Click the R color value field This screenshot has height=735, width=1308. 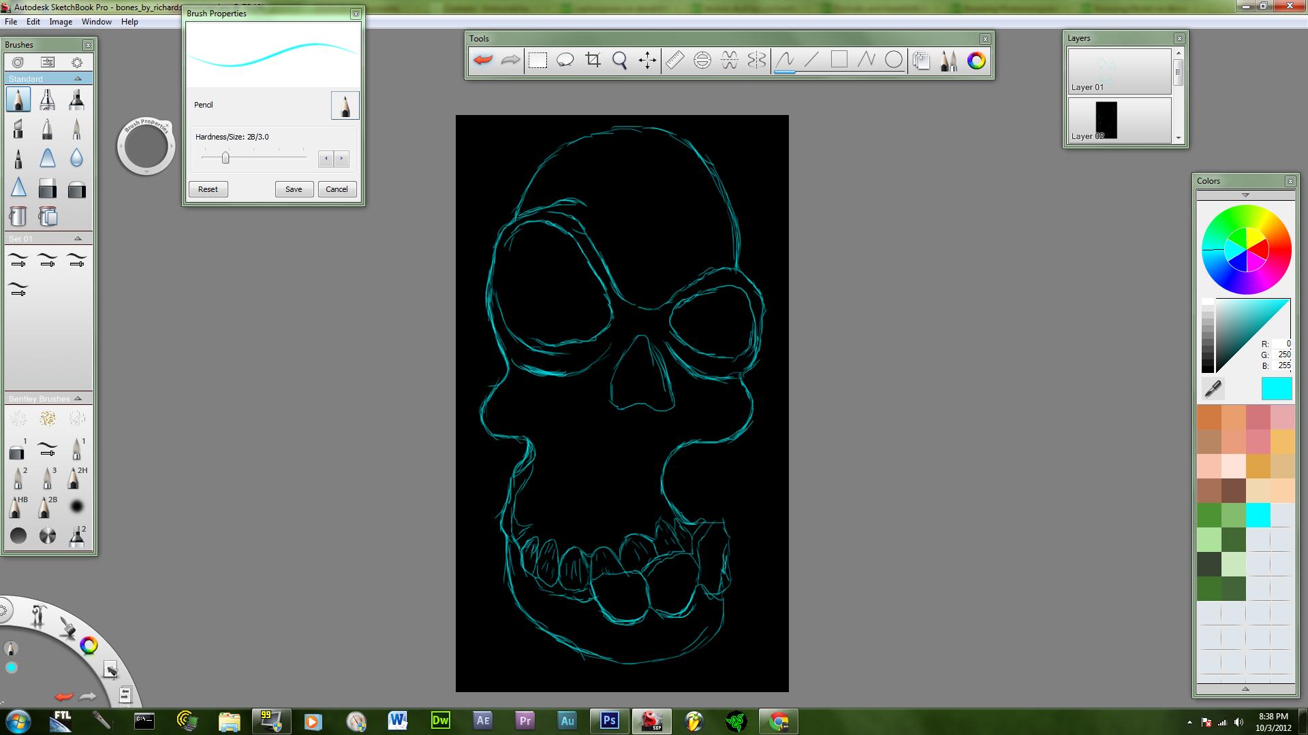pos(1281,344)
